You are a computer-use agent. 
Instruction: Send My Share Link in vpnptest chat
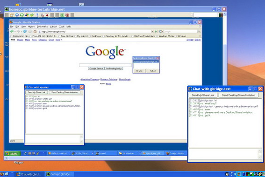(36, 92)
